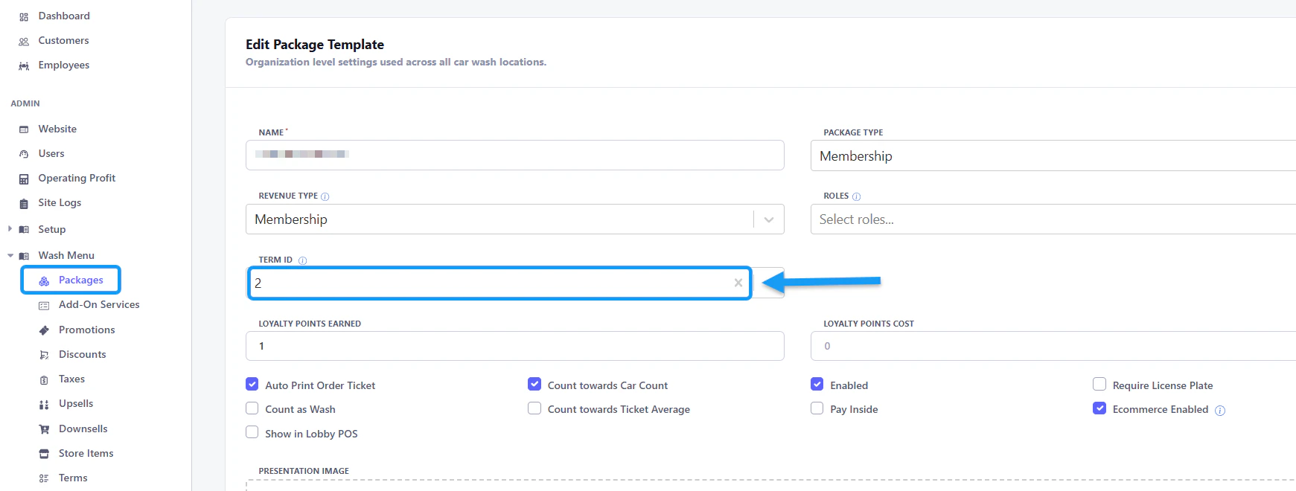Collapse the Wash Menu tree arrow

point(10,256)
